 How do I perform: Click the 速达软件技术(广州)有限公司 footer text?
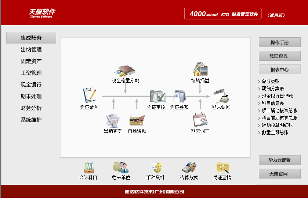click(x=155, y=192)
